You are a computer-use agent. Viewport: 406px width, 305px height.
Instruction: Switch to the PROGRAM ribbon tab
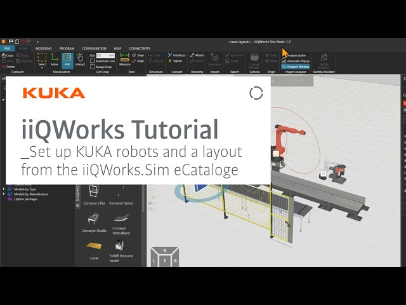(x=67, y=48)
